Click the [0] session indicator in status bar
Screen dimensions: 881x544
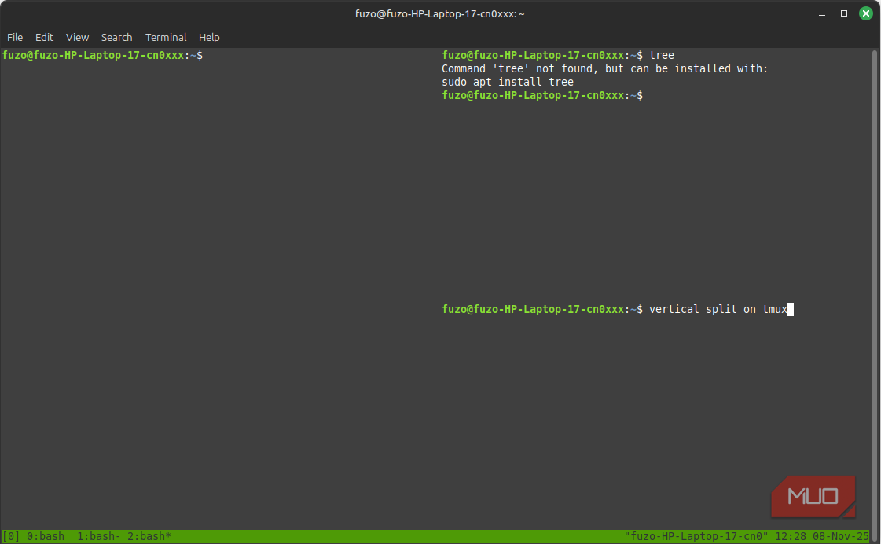point(11,537)
